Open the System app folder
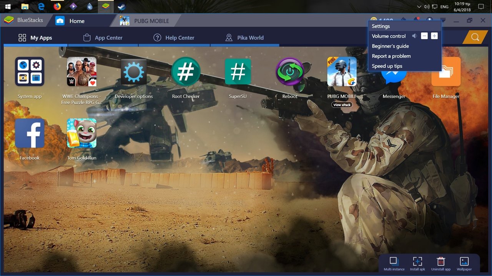The image size is (492, 276). (x=30, y=72)
